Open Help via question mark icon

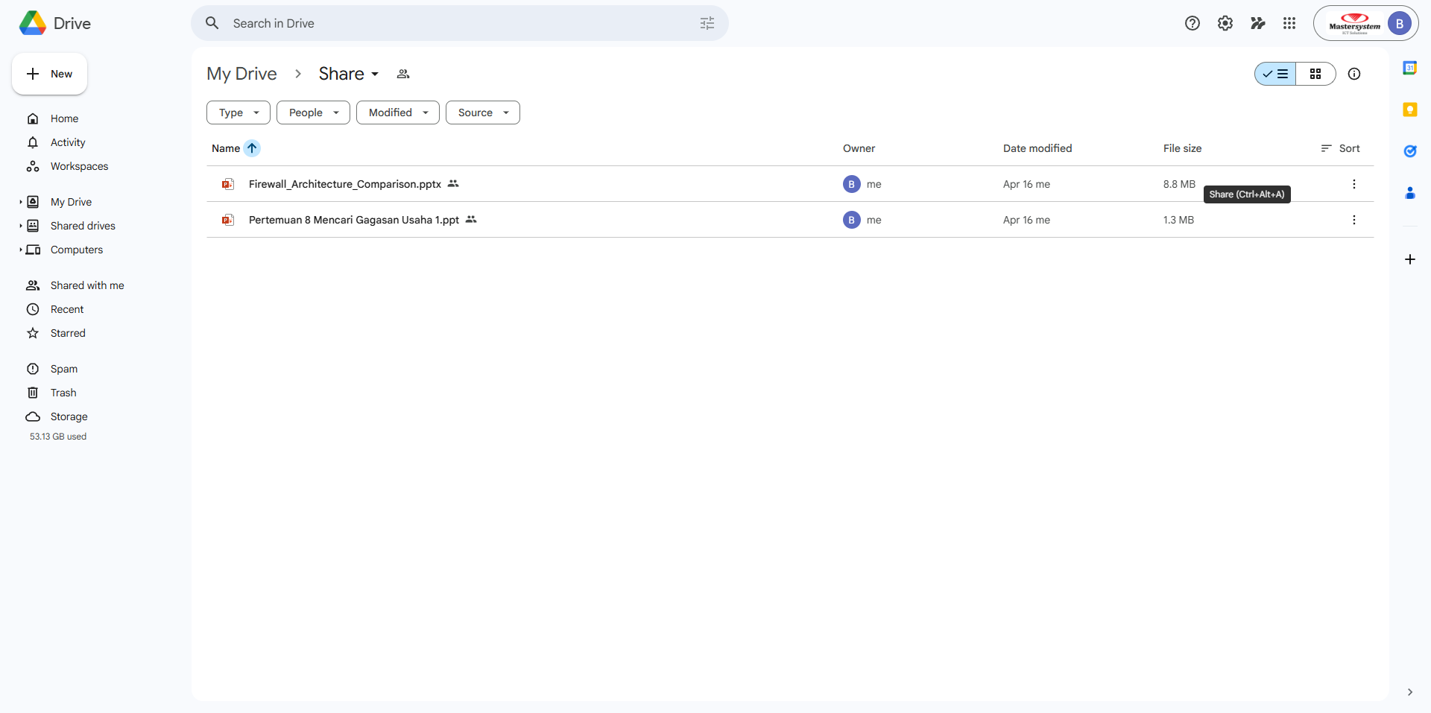click(x=1192, y=23)
